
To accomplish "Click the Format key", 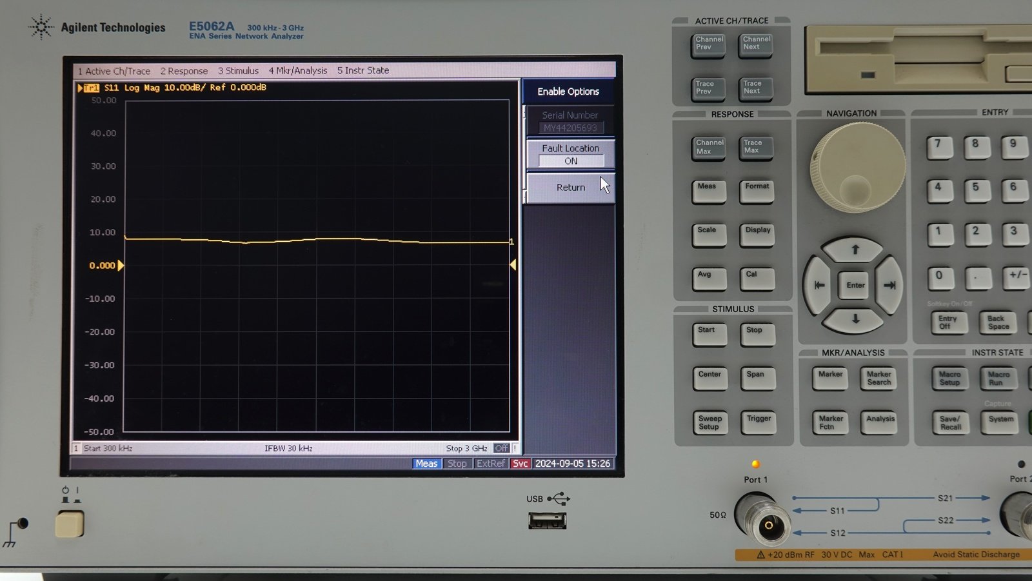I will (757, 192).
